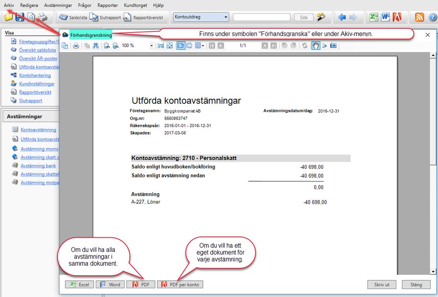Image resolution: width=438 pixels, height=297 pixels.
Task: Open Saldolista from the toolbar
Action: (x=73, y=17)
